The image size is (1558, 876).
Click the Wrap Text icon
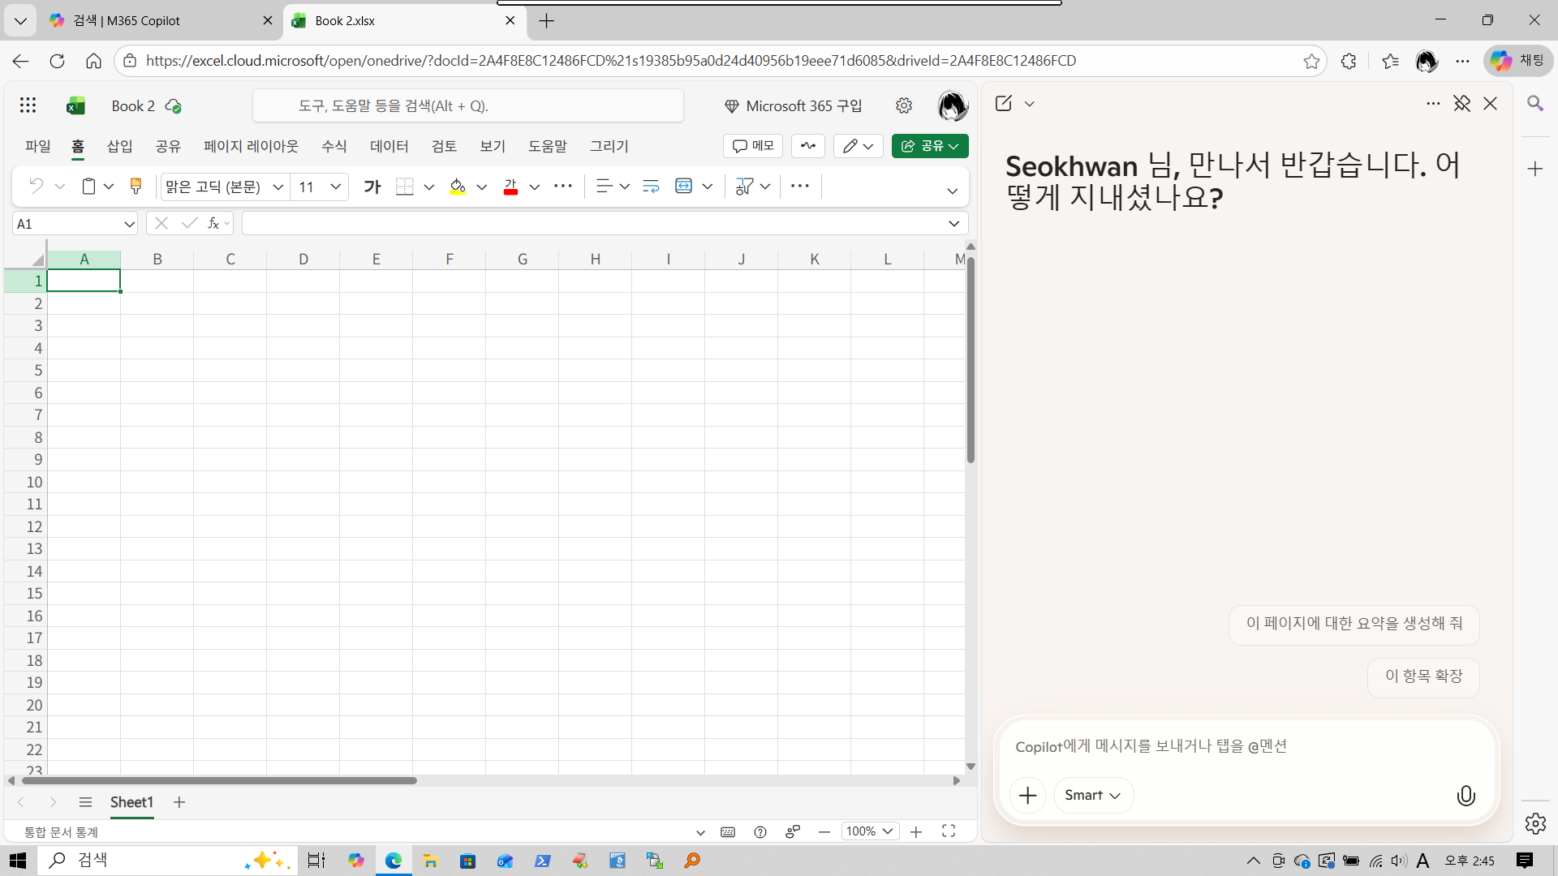coord(651,187)
